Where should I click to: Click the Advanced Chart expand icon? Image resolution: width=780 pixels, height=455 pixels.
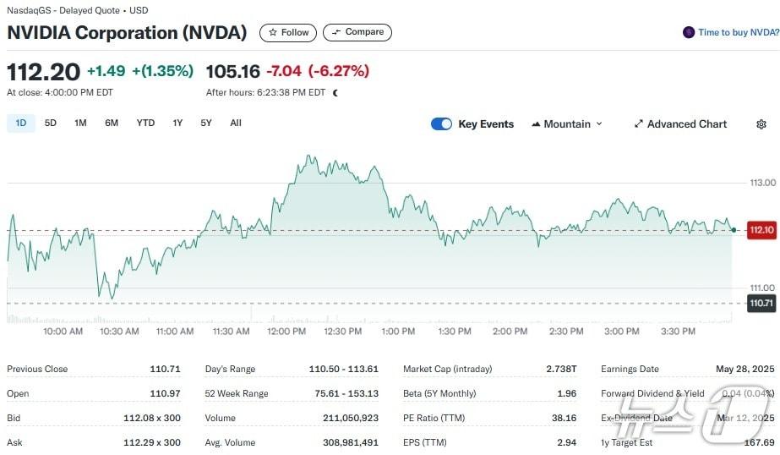(x=639, y=124)
